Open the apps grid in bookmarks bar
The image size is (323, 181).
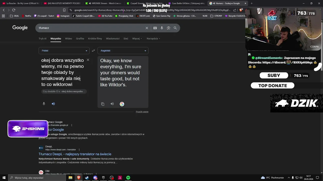click(x=3, y=16)
